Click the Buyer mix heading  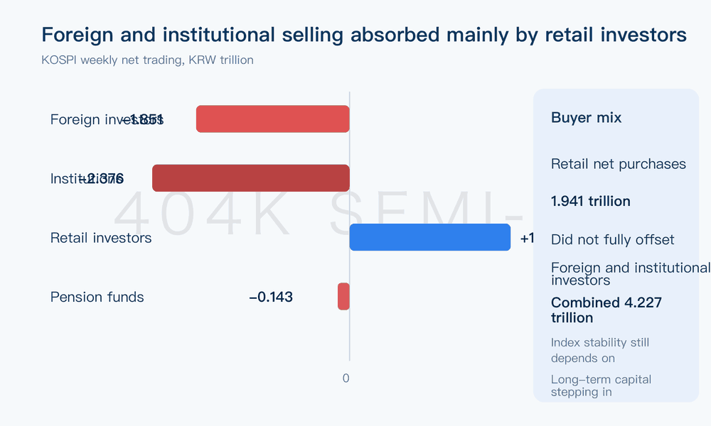(586, 118)
